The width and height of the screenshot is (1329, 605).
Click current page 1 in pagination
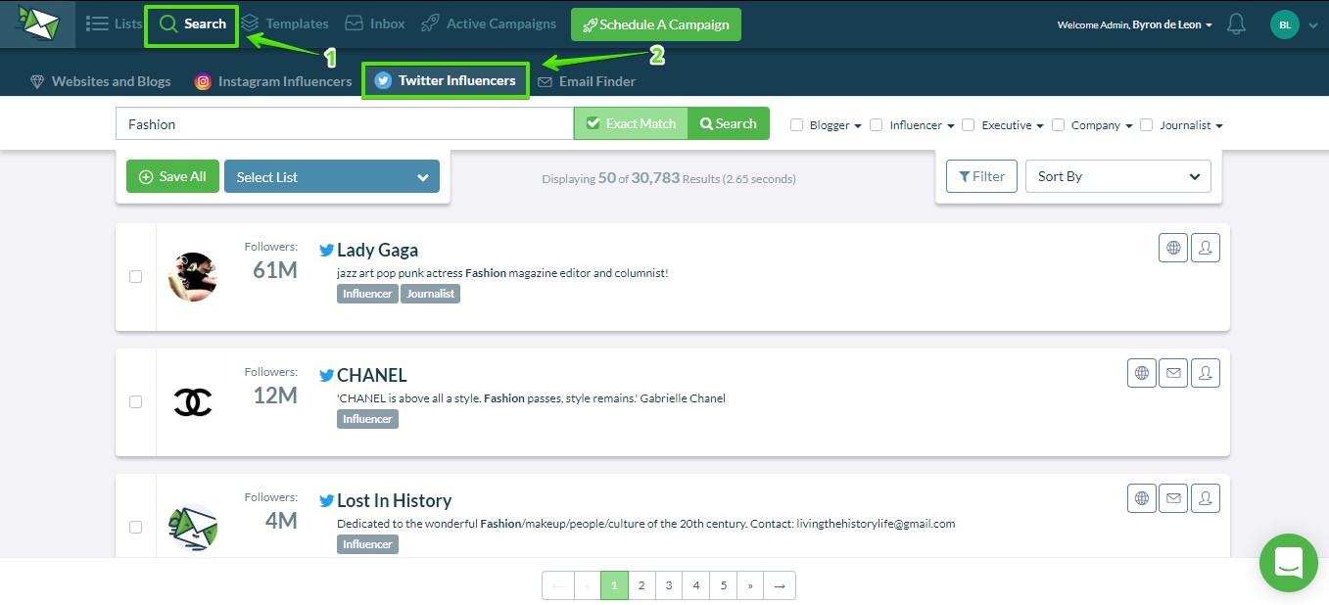(x=614, y=585)
